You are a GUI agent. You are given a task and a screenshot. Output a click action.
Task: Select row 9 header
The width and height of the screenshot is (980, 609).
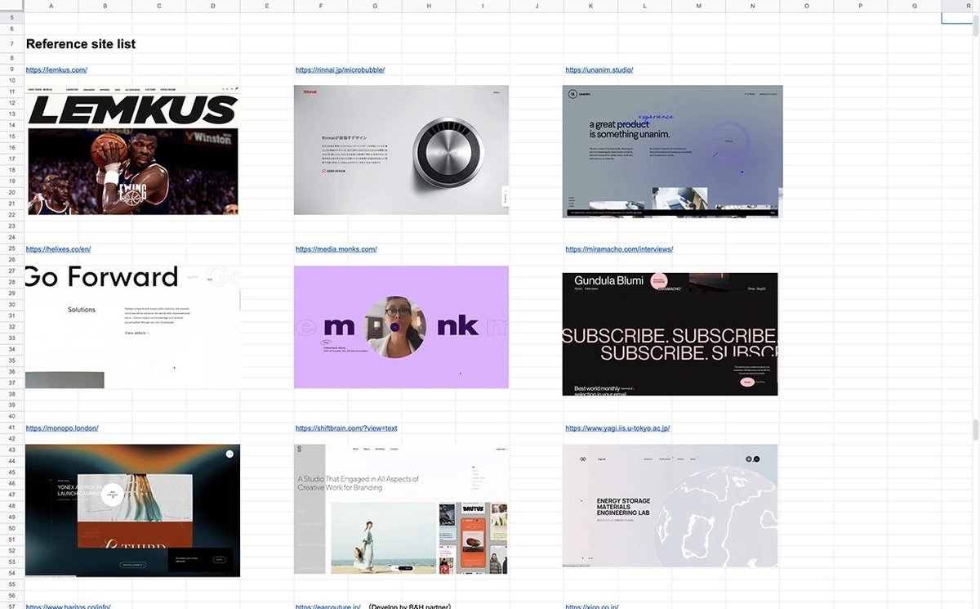point(12,70)
